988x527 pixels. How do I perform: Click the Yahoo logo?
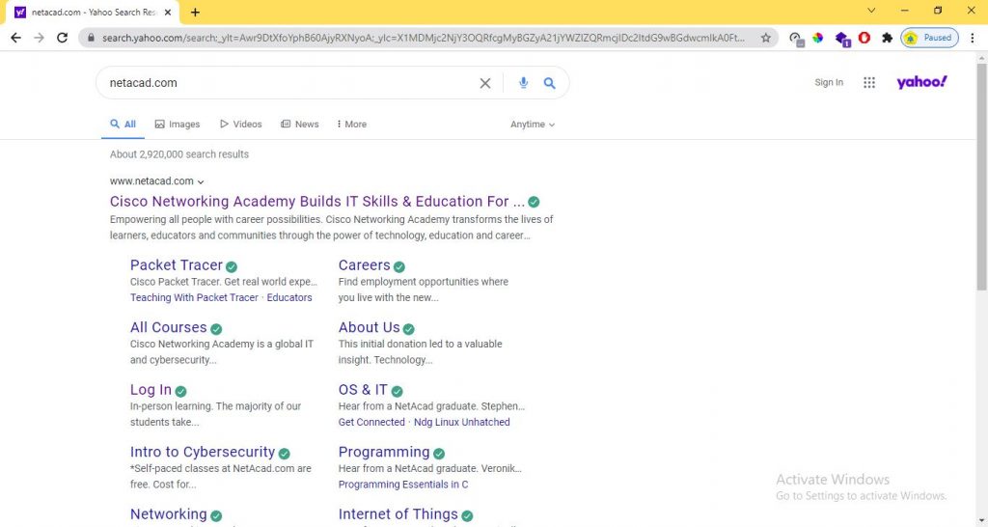pos(921,82)
